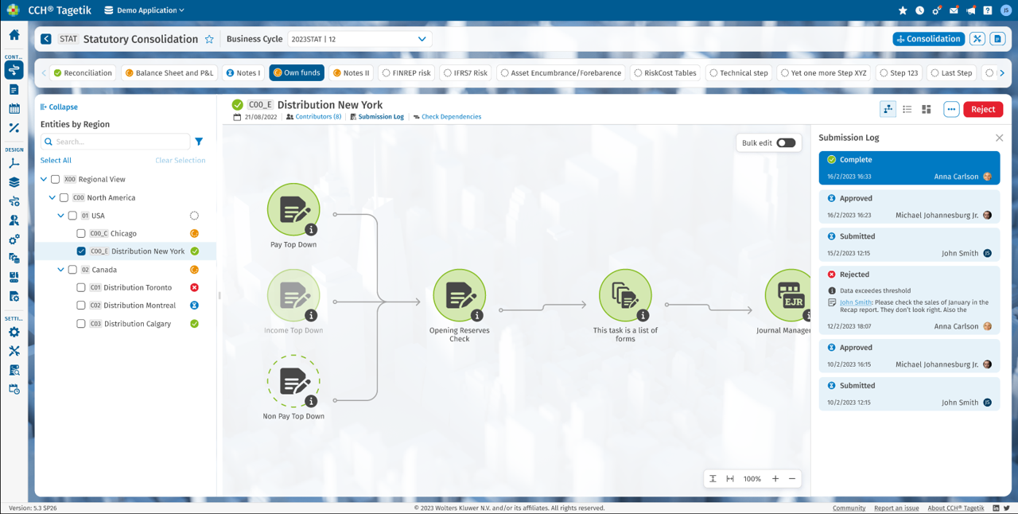Favorite Statutory Consolidation with star icon
The height and width of the screenshot is (514, 1018).
click(209, 39)
